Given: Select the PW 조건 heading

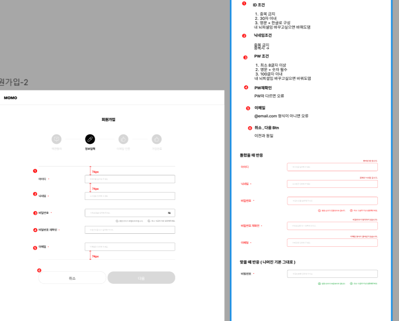Looking at the screenshot, I should point(261,56).
